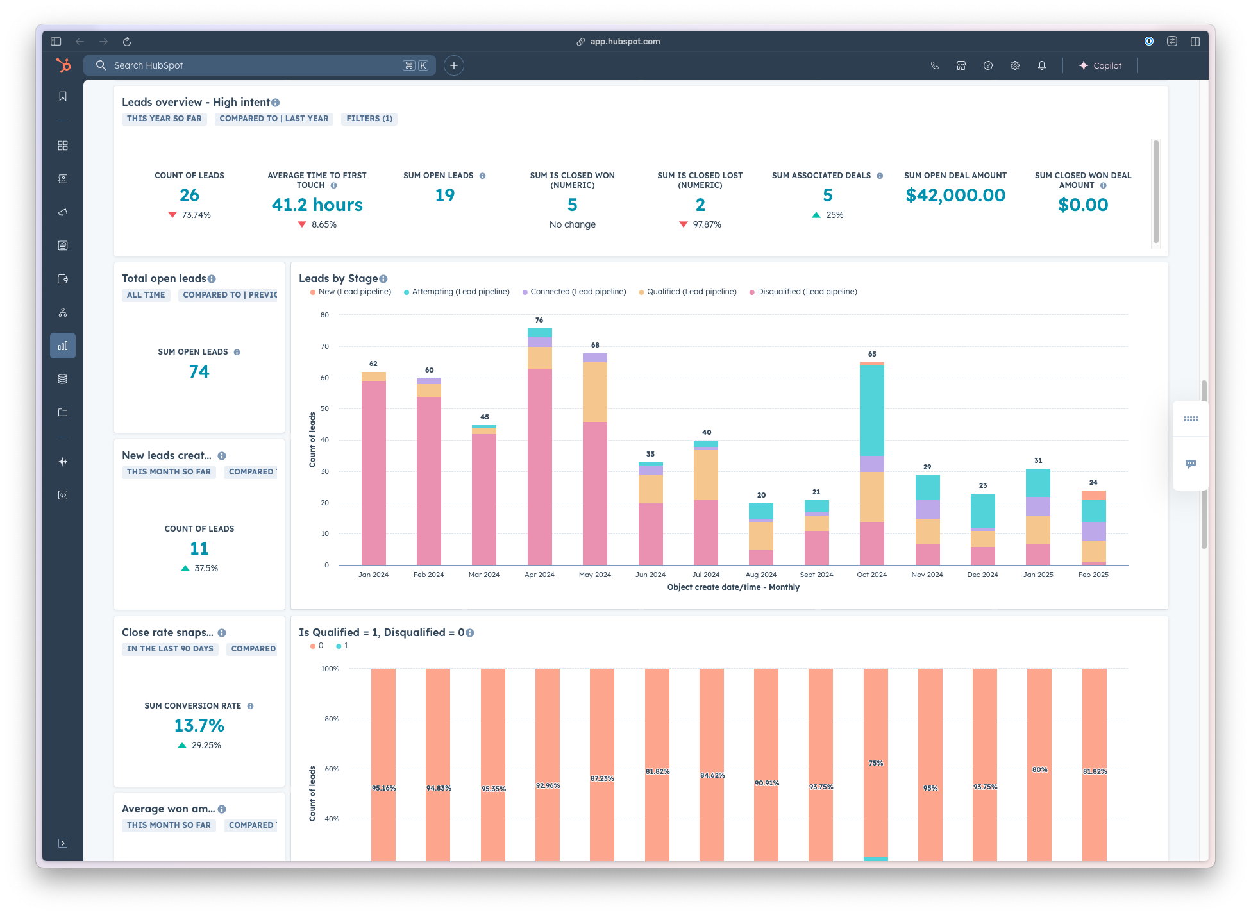Open the Automation icon in sidebar
This screenshot has height=915, width=1251.
tap(63, 312)
